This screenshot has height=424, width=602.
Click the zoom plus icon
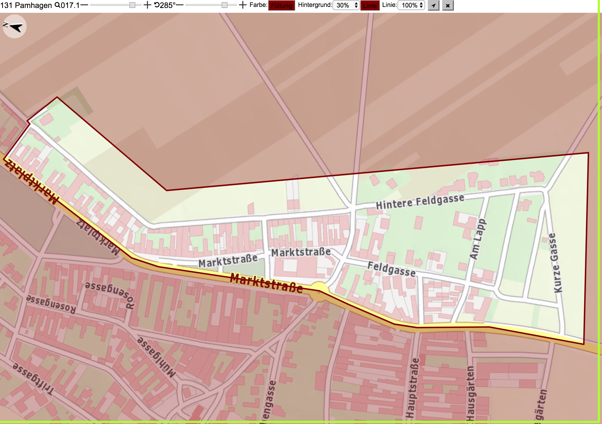147,5
